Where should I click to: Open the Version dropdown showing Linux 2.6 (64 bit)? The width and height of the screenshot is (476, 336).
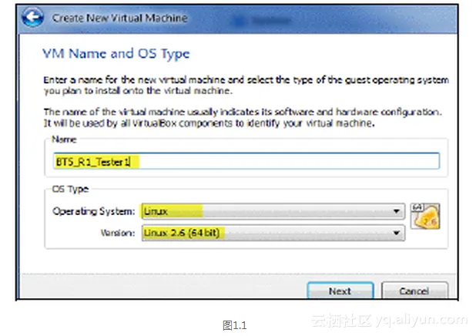coord(273,233)
